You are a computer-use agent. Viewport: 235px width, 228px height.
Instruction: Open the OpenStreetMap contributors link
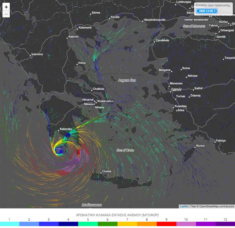coord(217,206)
